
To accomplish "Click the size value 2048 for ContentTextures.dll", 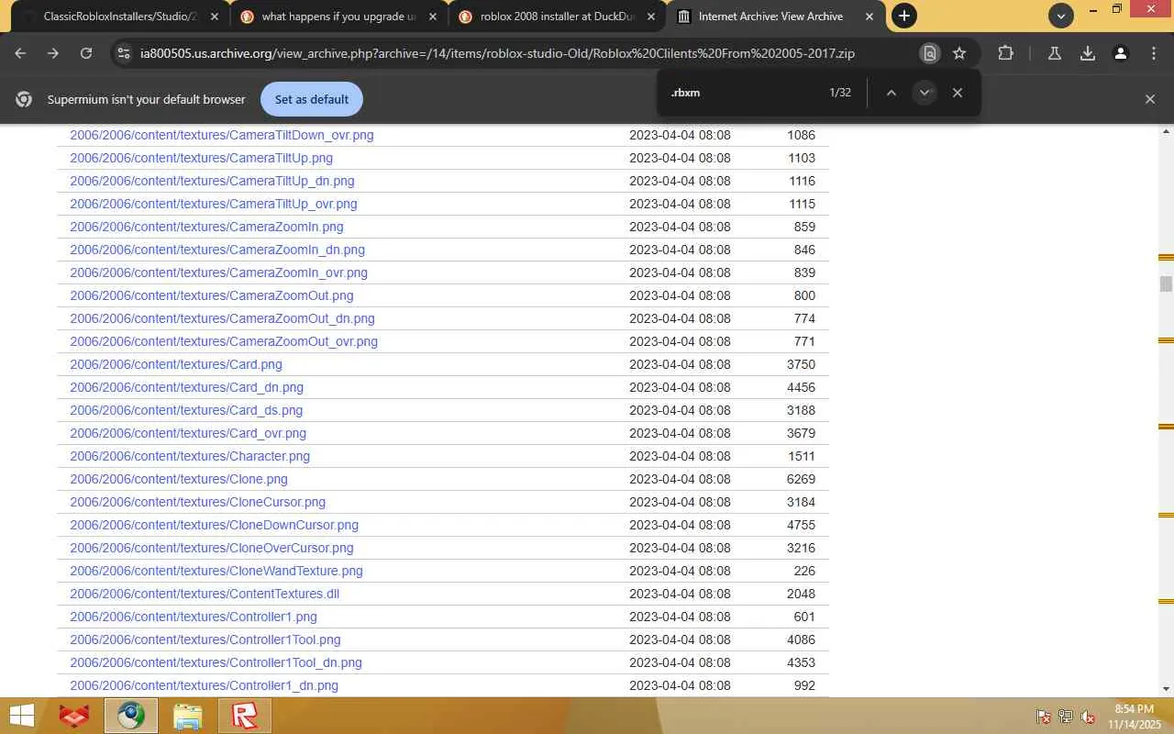I will [801, 594].
